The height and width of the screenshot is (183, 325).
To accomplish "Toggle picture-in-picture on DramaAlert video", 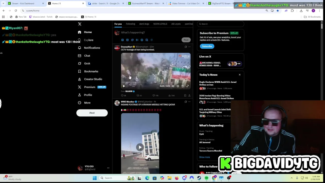I will click(183, 86).
